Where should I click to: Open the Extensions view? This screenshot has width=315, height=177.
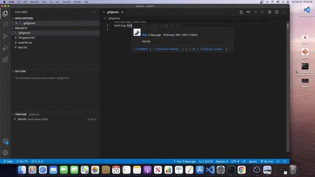click(5, 59)
